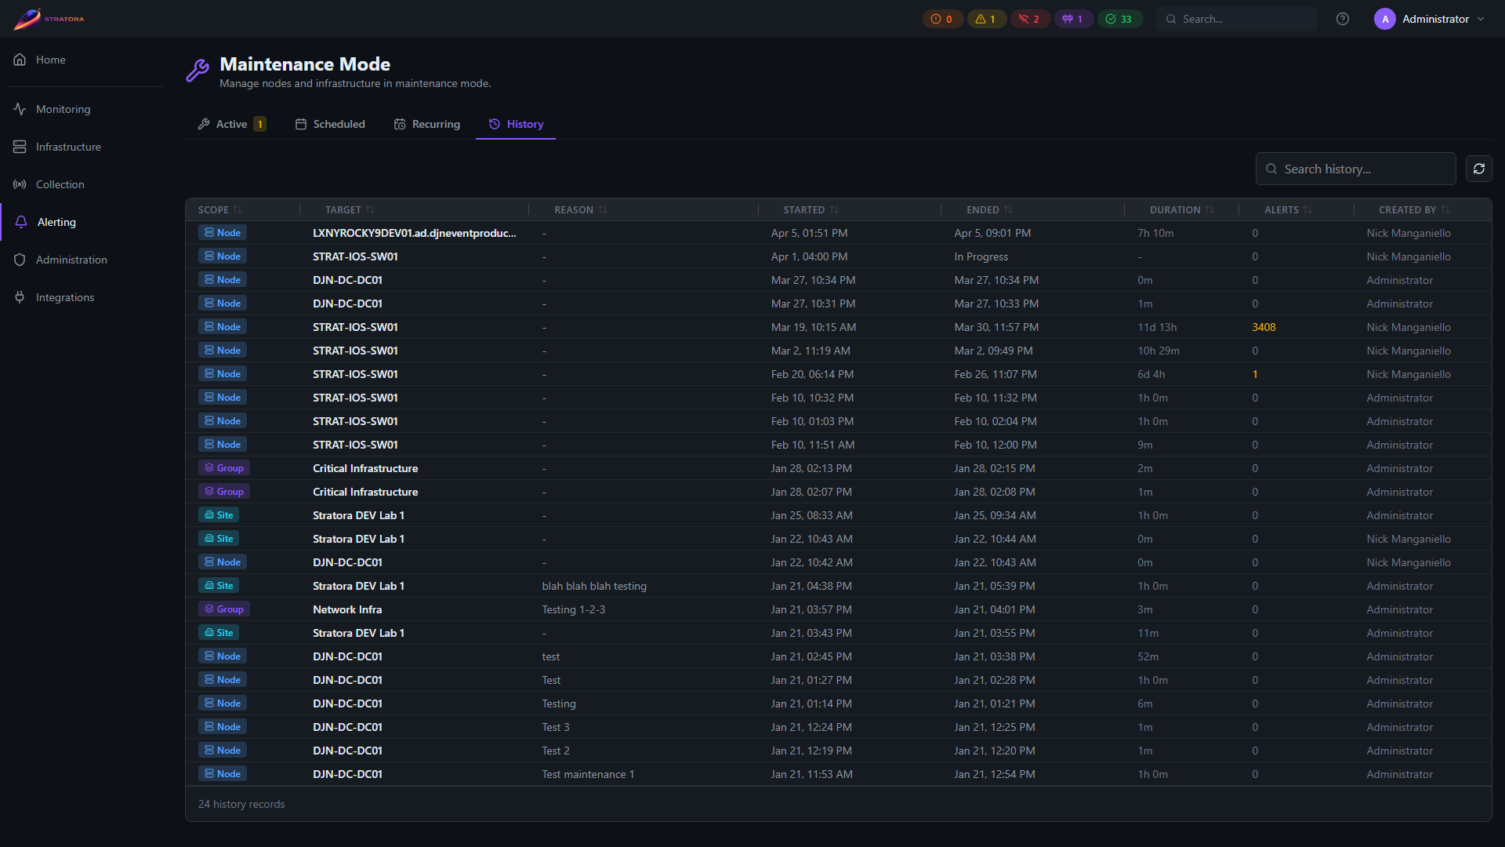1505x847 pixels.
Task: Click the Maintenance Mode wrench icon
Action: 198,71
